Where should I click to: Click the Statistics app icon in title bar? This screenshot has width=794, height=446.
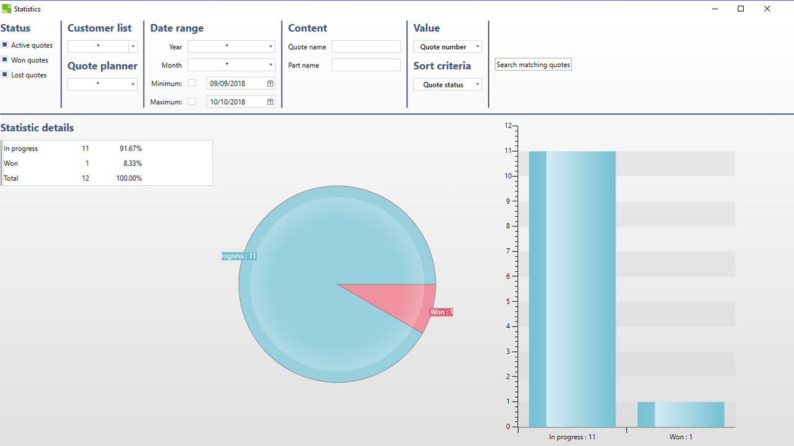(x=6, y=9)
